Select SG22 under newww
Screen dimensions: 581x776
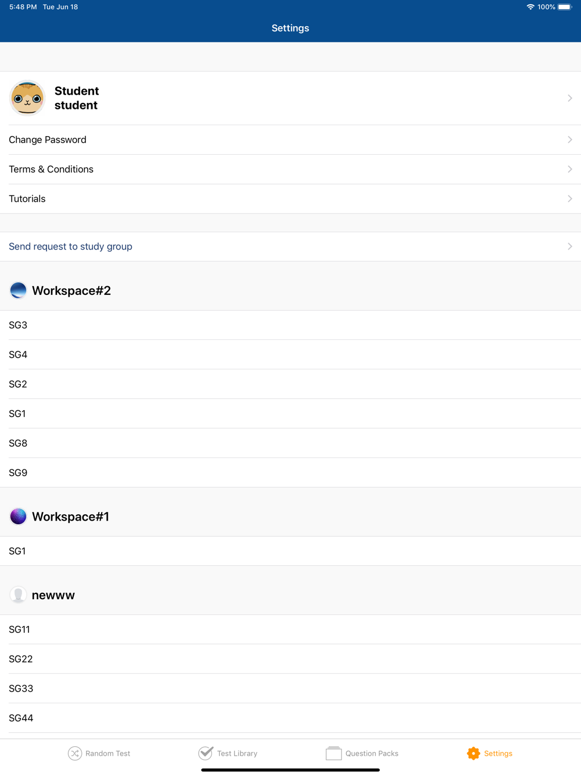(x=290, y=659)
